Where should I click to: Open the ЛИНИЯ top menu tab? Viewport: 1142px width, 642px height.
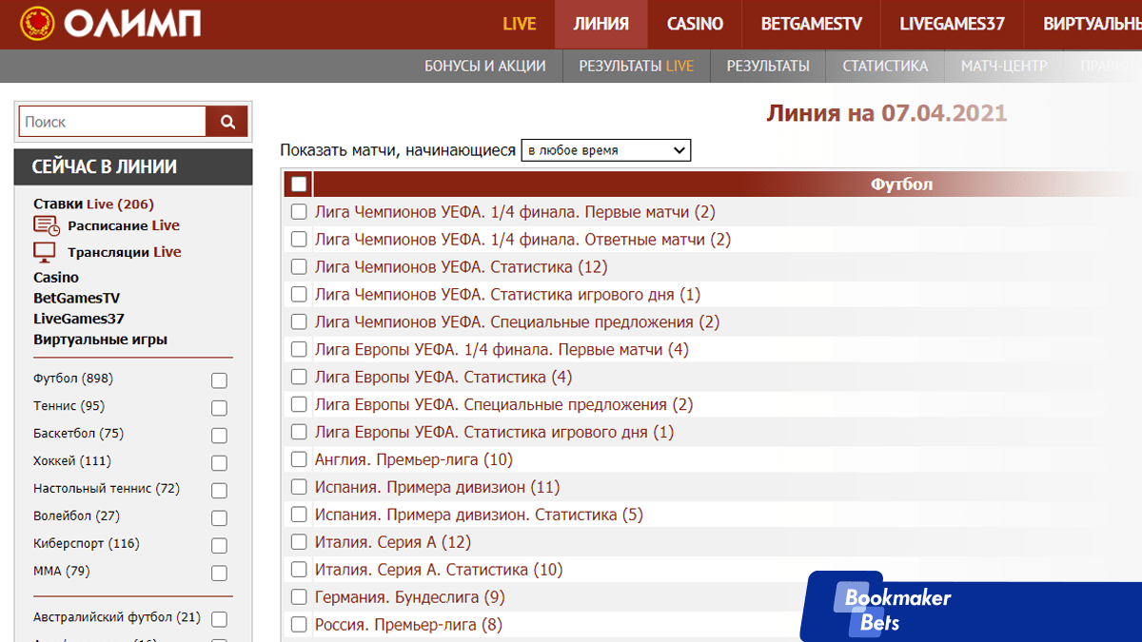coord(601,24)
